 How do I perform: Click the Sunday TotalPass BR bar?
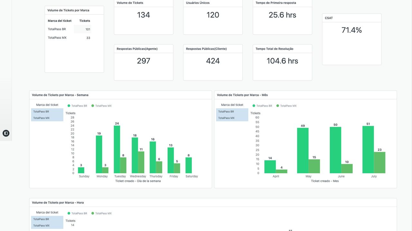point(81,170)
